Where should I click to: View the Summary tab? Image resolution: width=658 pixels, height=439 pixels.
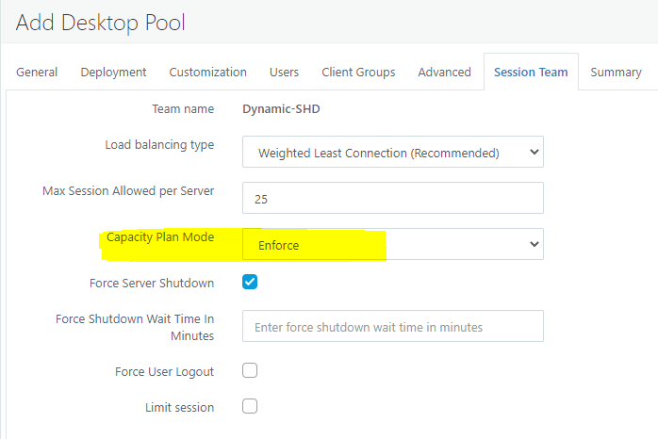click(x=616, y=72)
